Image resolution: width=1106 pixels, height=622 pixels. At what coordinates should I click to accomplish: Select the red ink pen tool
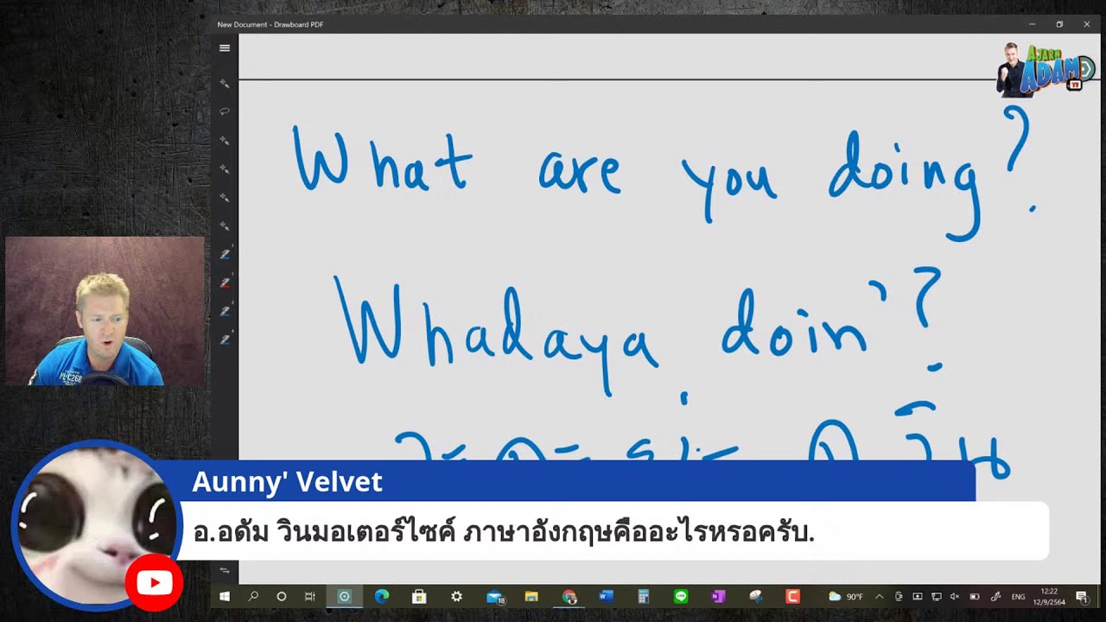click(x=225, y=282)
